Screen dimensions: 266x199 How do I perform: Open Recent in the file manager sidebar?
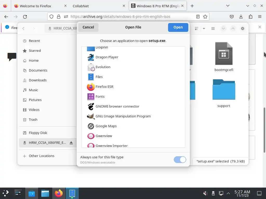tap(48, 41)
